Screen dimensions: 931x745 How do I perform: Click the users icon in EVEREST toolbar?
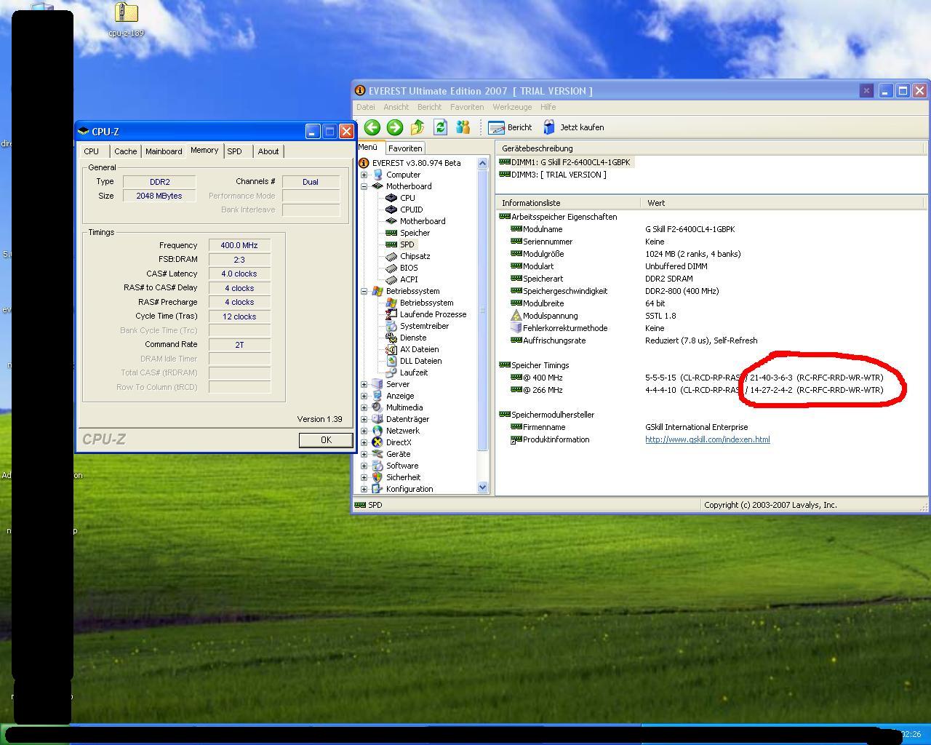coord(463,127)
